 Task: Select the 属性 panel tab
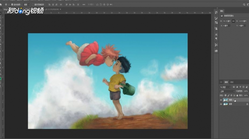(222, 11)
